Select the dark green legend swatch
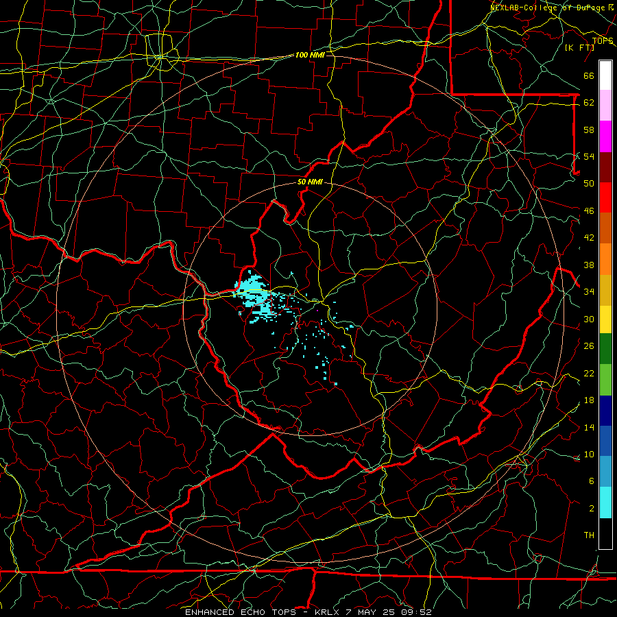The height and width of the screenshot is (617, 617). coord(605,349)
